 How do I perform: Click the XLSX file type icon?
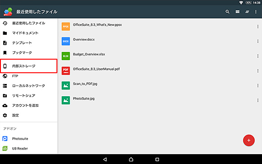65,56
